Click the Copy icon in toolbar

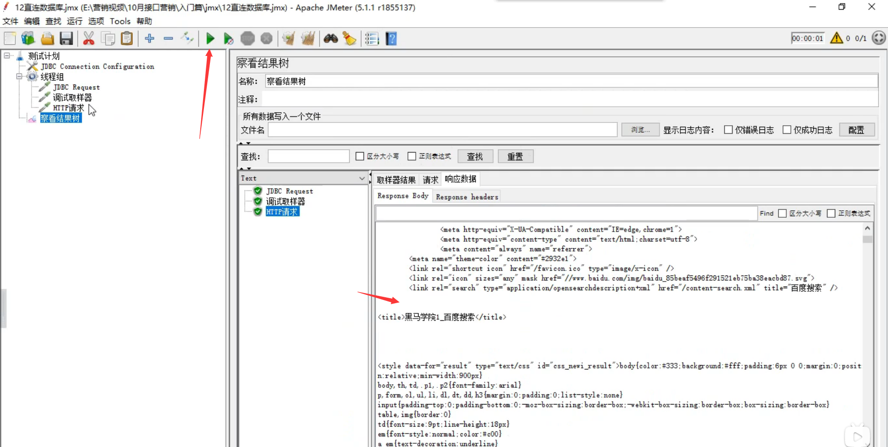click(108, 38)
